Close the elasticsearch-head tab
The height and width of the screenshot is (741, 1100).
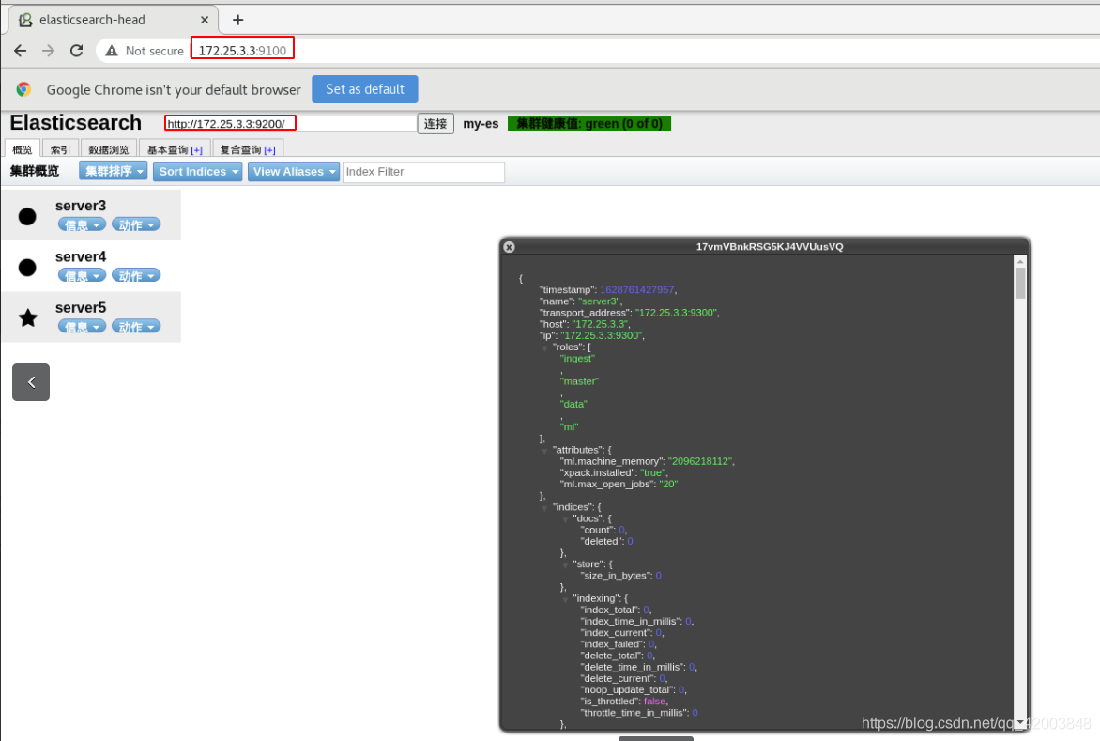(x=205, y=20)
